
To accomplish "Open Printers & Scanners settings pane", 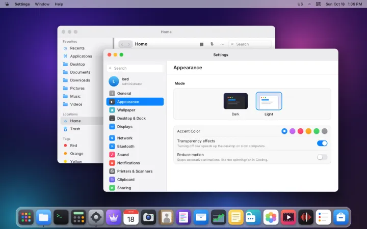I will tap(135, 171).
